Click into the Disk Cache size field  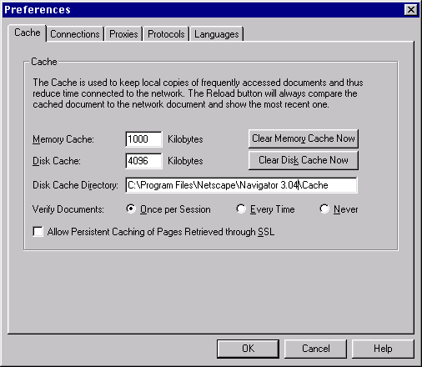coord(143,161)
